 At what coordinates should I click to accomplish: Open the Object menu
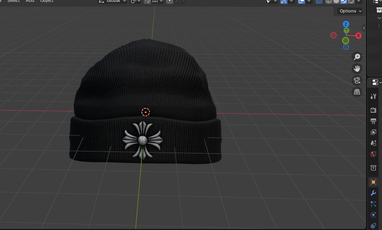tap(46, 2)
